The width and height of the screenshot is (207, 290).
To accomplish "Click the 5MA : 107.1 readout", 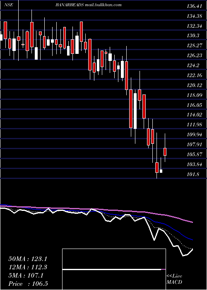I will pyautogui.click(x=26, y=275).
